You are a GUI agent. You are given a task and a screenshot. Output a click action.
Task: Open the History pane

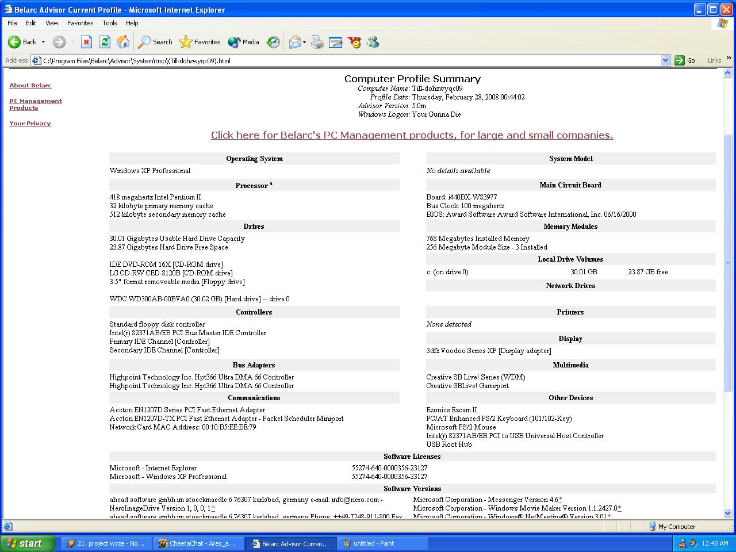(x=273, y=42)
